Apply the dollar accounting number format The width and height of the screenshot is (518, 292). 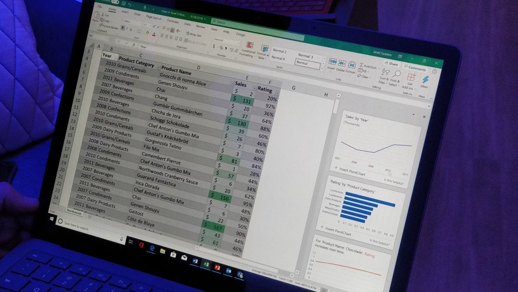click(214, 45)
